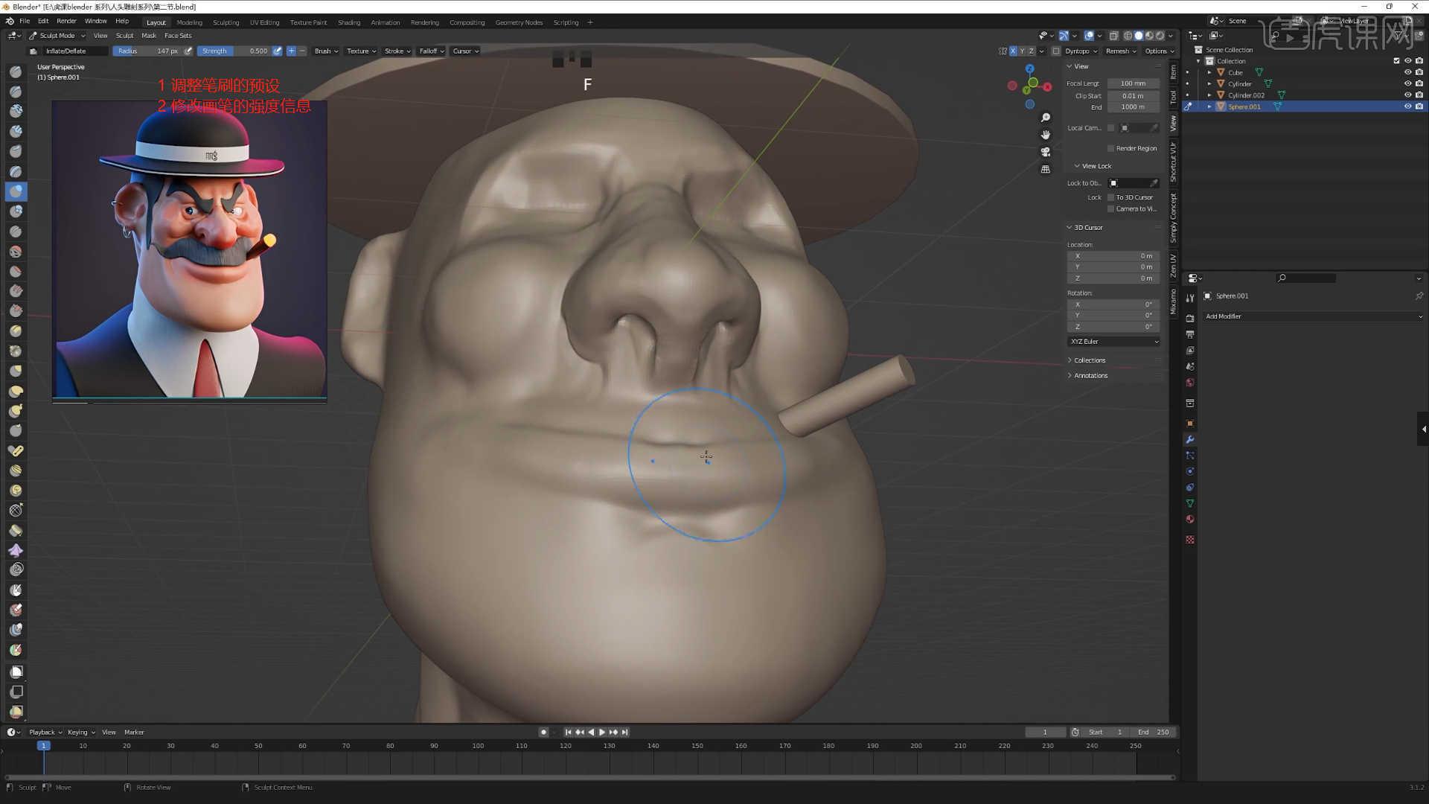Image resolution: width=1429 pixels, height=804 pixels.
Task: Enable the Render Region checkbox
Action: 1111,148
